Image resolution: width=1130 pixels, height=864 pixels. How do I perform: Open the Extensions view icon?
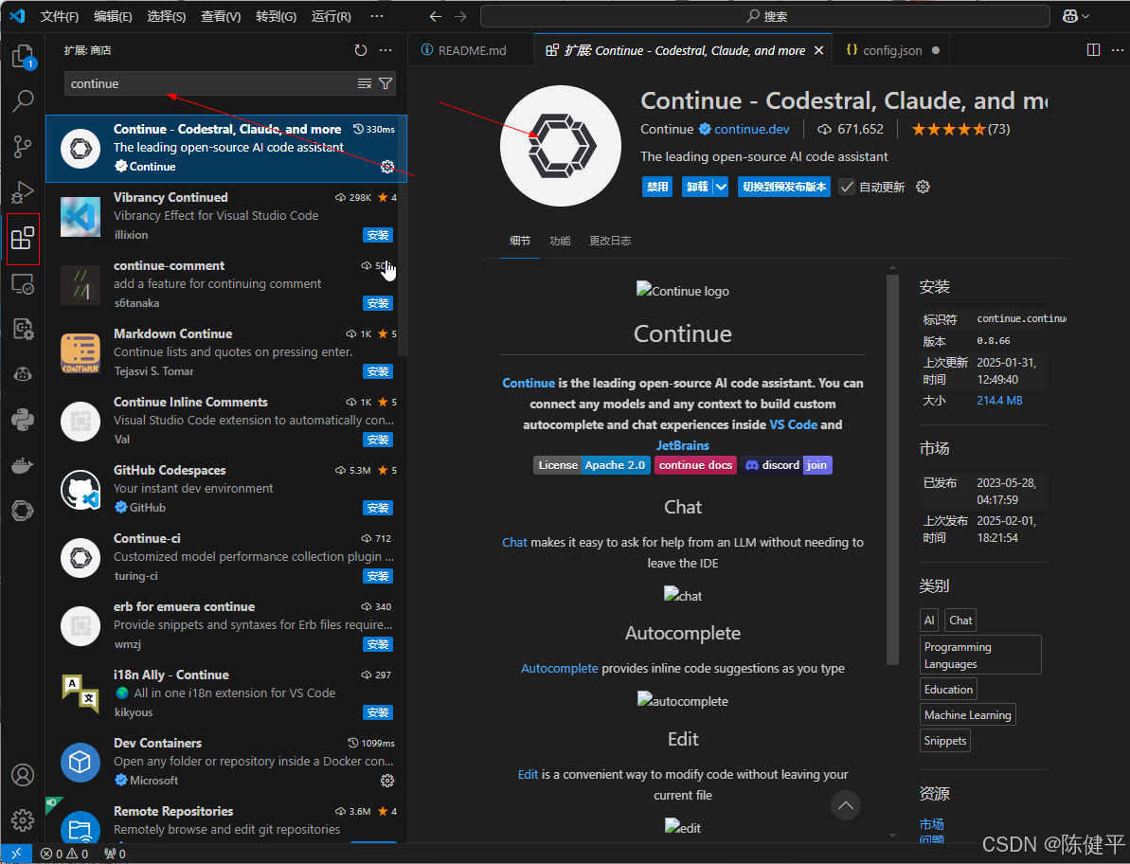click(23, 238)
